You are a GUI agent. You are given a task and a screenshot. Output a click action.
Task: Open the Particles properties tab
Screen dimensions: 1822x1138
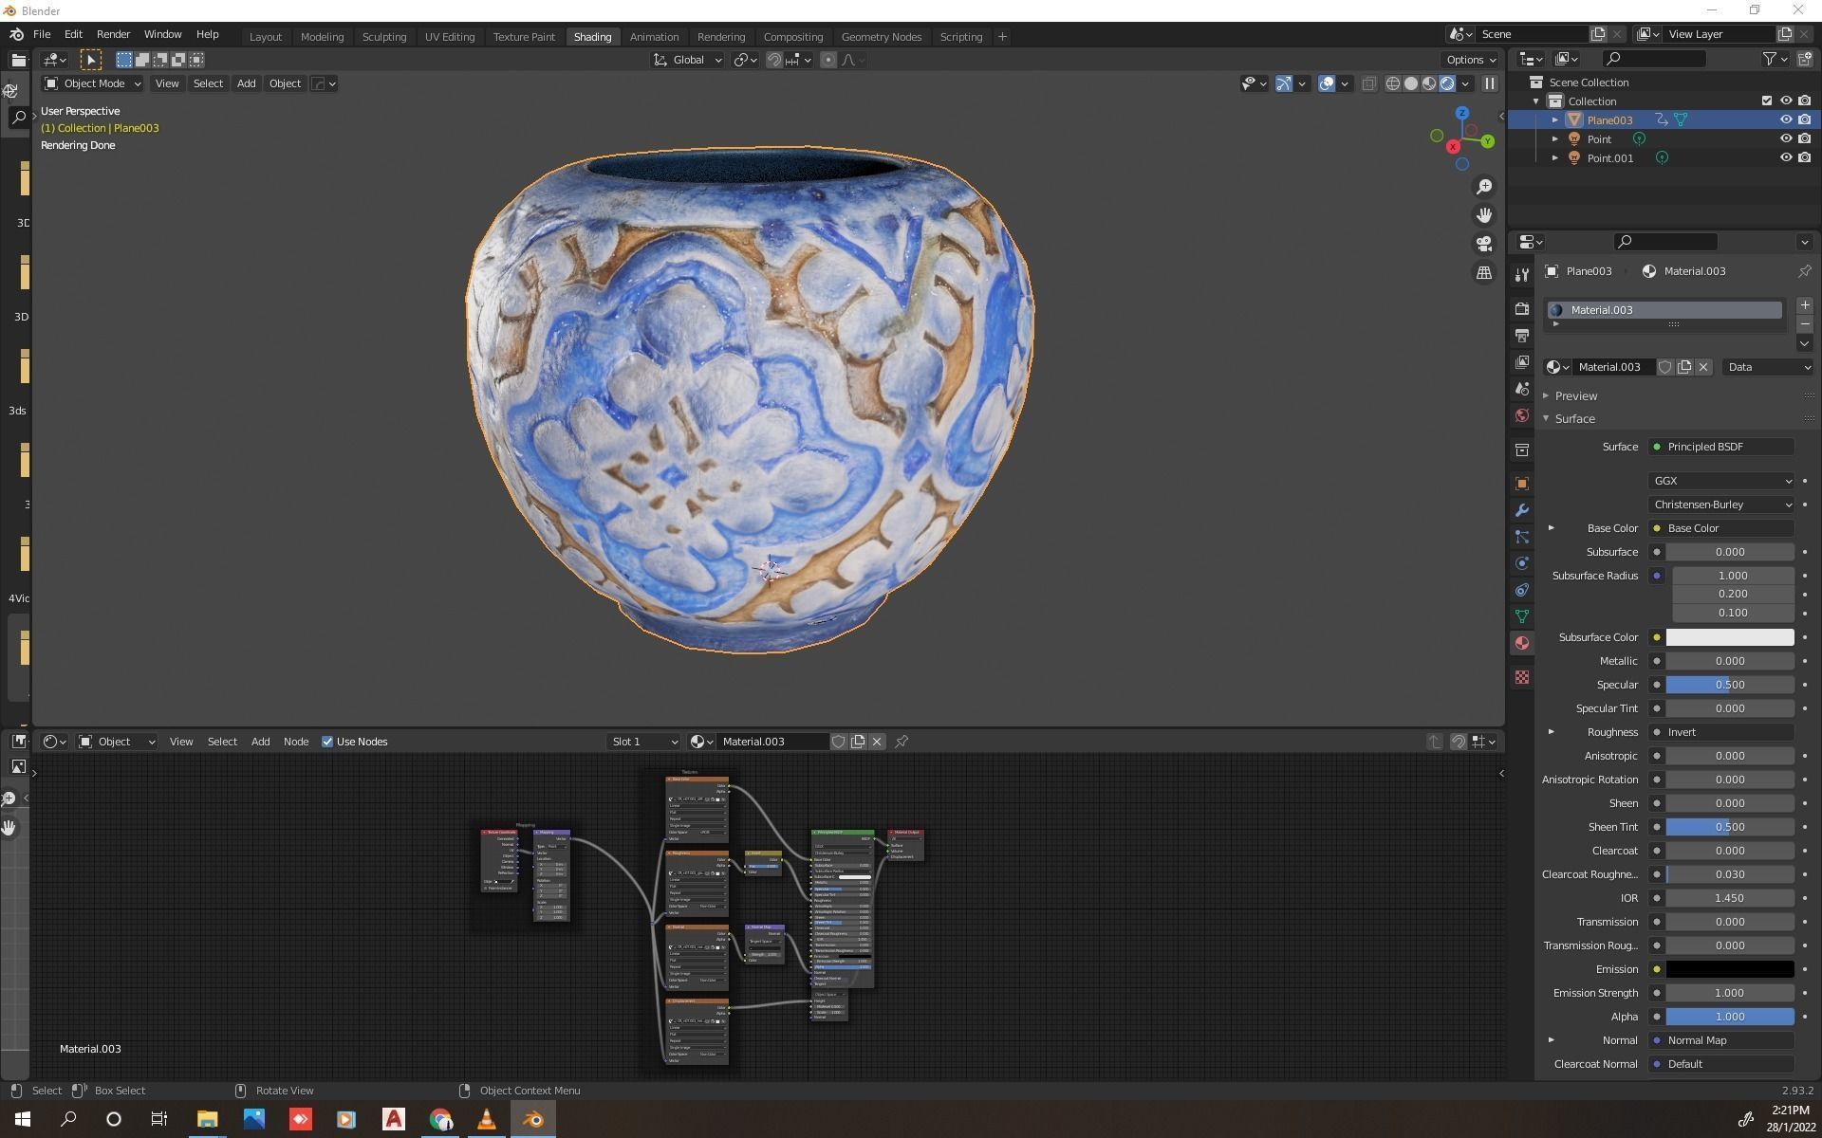click(1522, 537)
